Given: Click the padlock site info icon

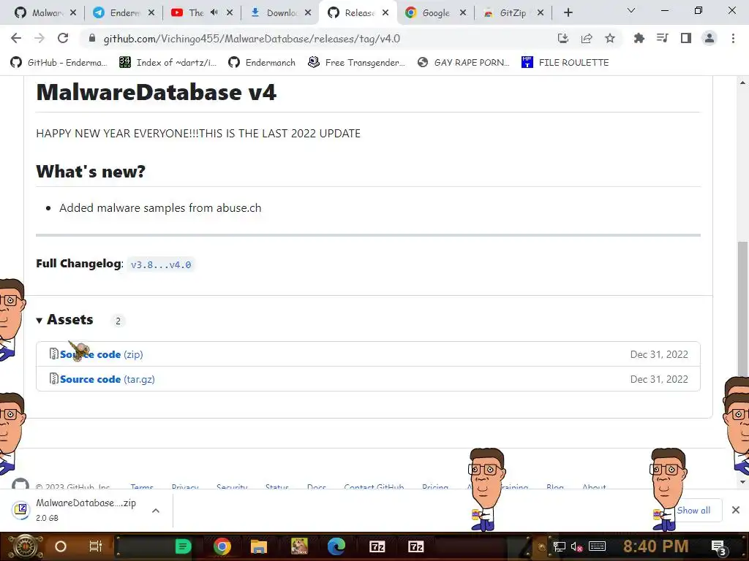Looking at the screenshot, I should pos(92,38).
